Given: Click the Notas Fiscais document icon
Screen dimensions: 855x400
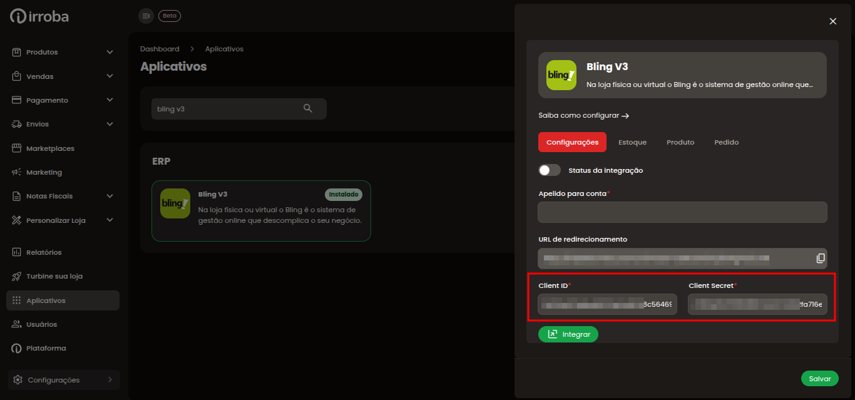Looking at the screenshot, I should pyautogui.click(x=17, y=196).
